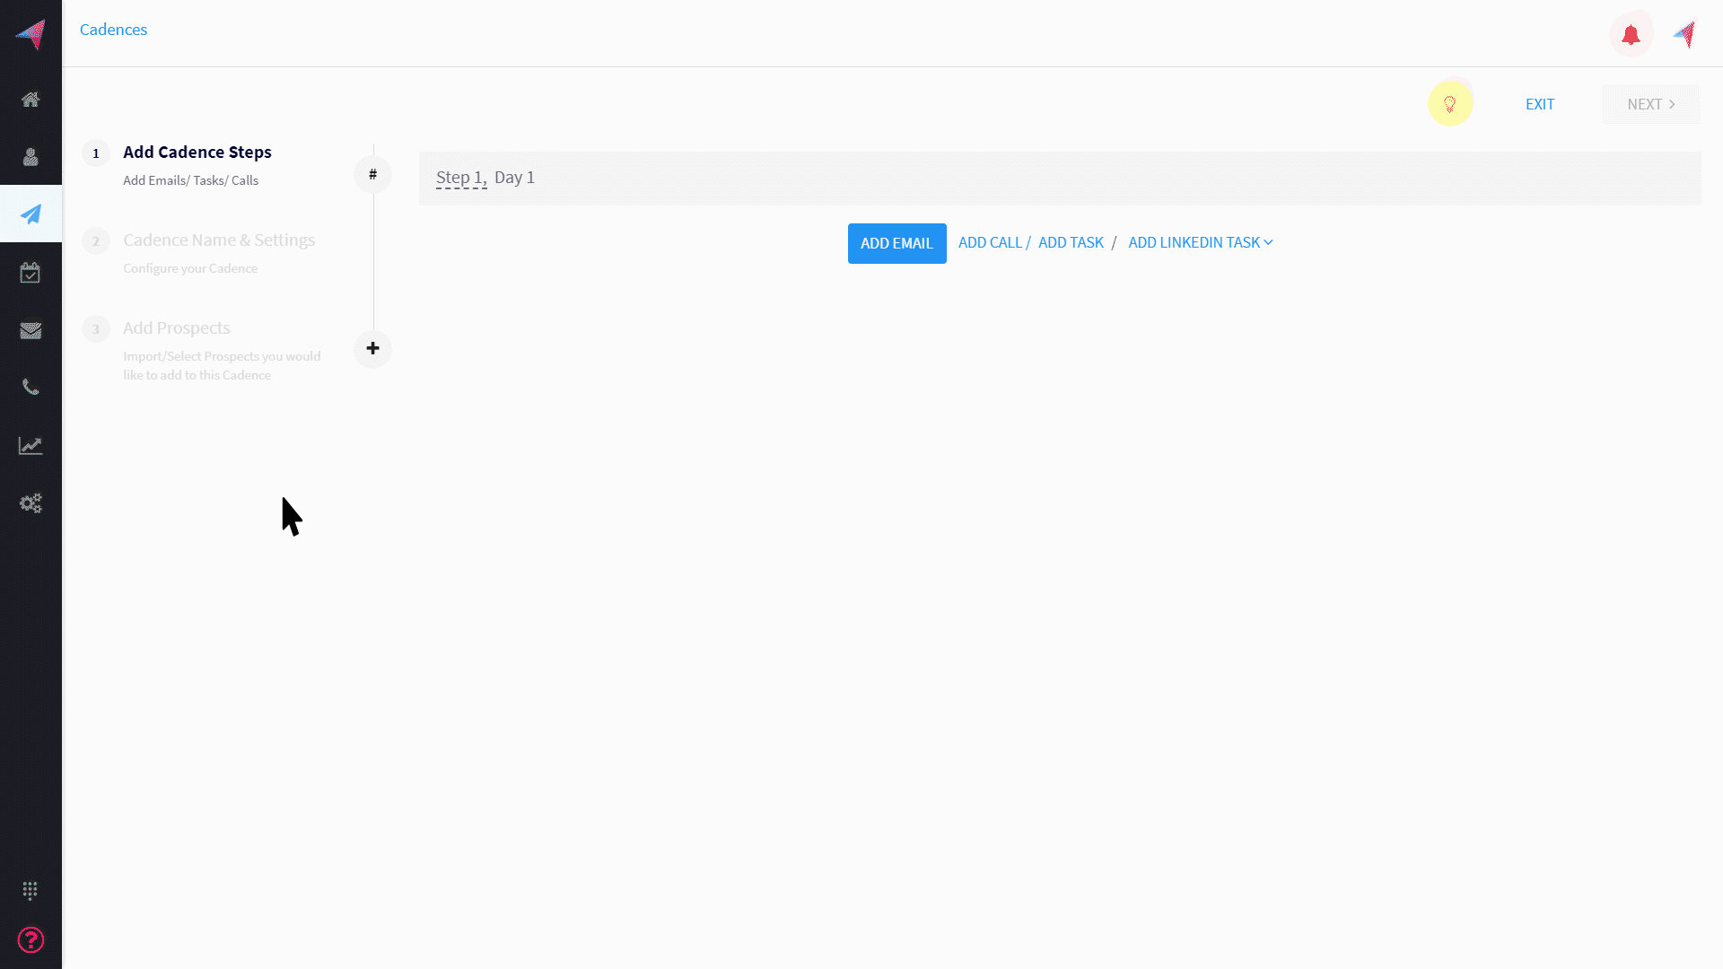Click the settings/gear icon in sidebar
This screenshot has width=1723, height=969.
point(31,502)
